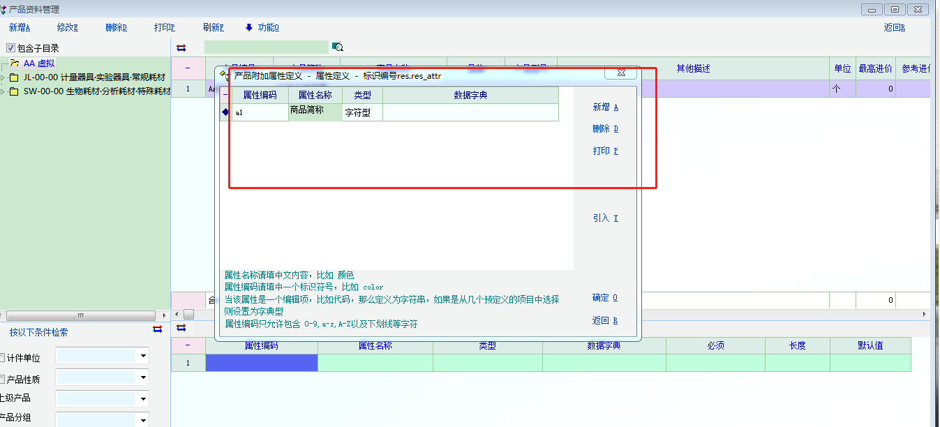Click the search magnifier icon beside the search box
The image size is (940, 427).
[338, 47]
